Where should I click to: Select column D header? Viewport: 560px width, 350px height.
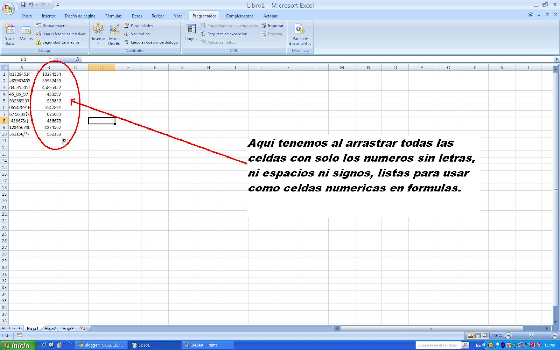click(101, 68)
